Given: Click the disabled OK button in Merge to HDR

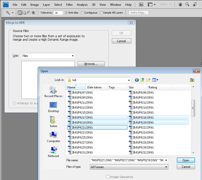Looking at the screenshot, I should (122, 33).
